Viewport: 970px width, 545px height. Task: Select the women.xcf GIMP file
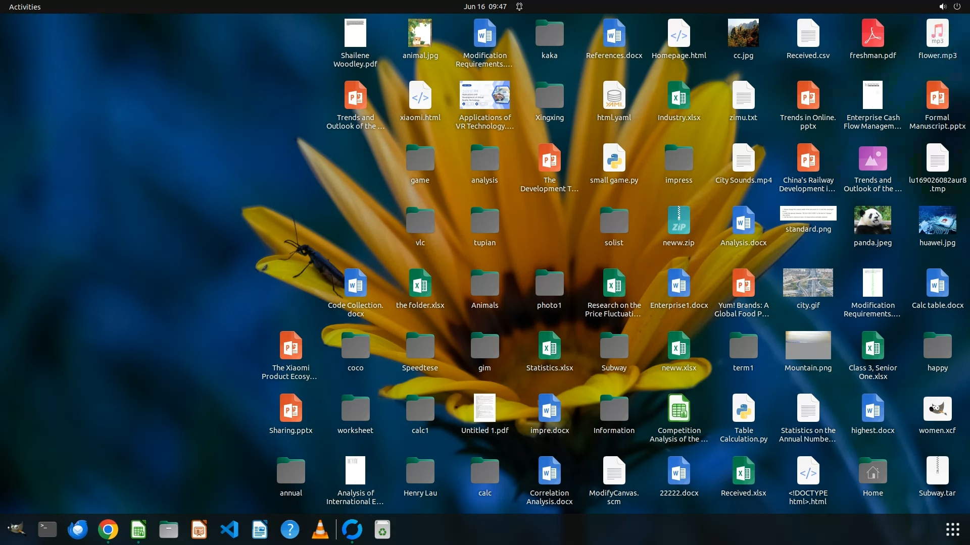(x=937, y=409)
